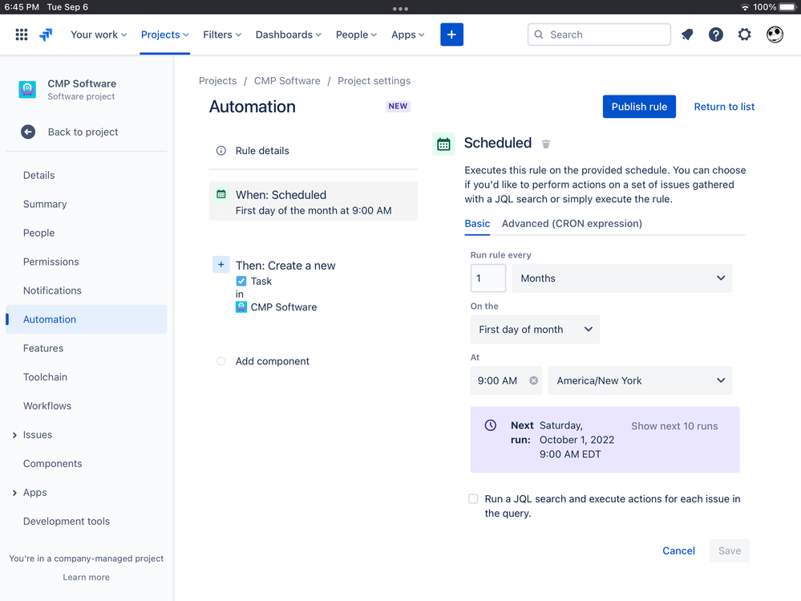Open the People dropdown in top nav
Viewport: 801px width, 601px height.
click(x=356, y=35)
